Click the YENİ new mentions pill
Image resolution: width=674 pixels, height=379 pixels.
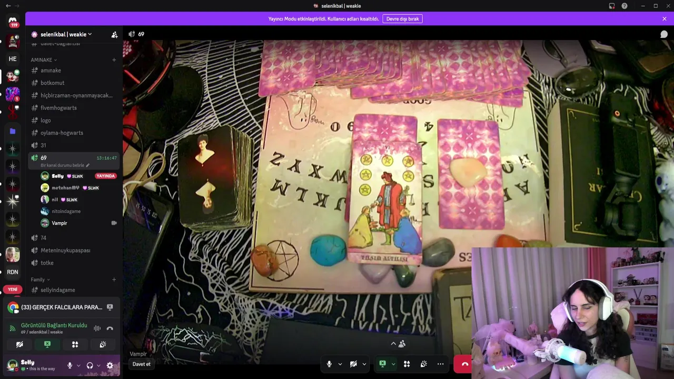tap(13, 290)
